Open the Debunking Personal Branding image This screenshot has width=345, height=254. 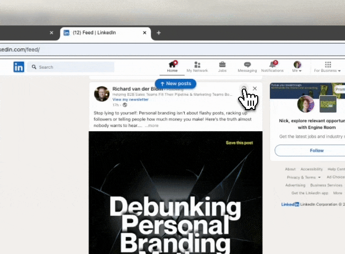176,193
